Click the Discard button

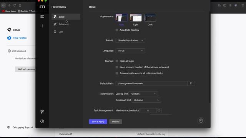pyautogui.click(x=116, y=122)
